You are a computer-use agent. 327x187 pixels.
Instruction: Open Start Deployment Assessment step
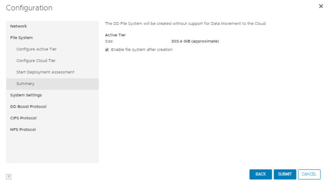45,72
